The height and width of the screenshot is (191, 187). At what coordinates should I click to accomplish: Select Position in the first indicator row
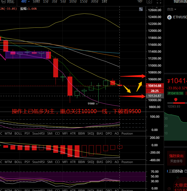(x=127, y=134)
